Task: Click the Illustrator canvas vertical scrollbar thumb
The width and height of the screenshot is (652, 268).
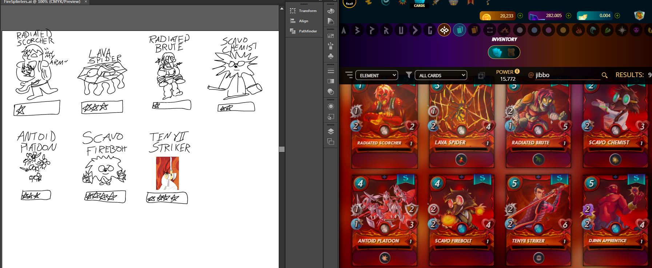Action: [x=282, y=149]
